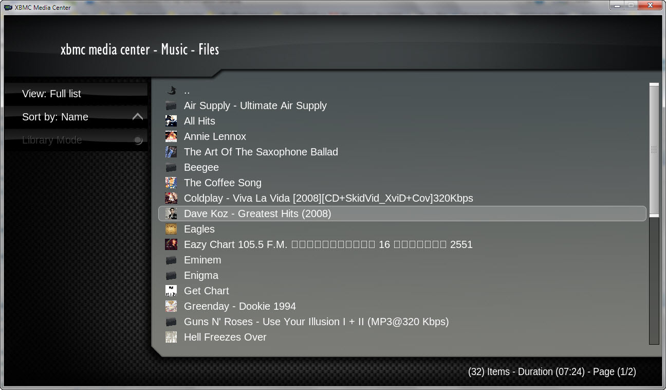This screenshot has width=666, height=390.
Task: Click the parent folder back arrow icon
Action: tap(171, 91)
